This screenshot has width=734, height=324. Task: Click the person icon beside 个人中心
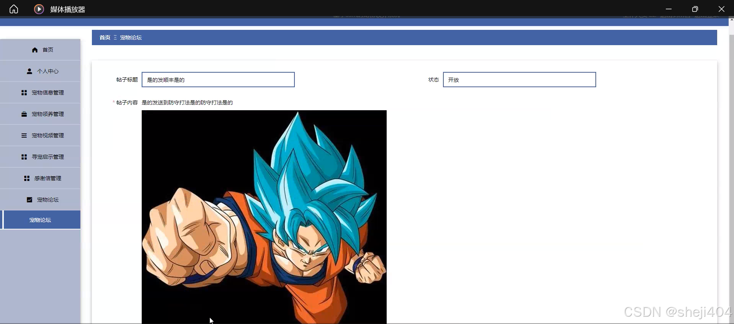(29, 71)
